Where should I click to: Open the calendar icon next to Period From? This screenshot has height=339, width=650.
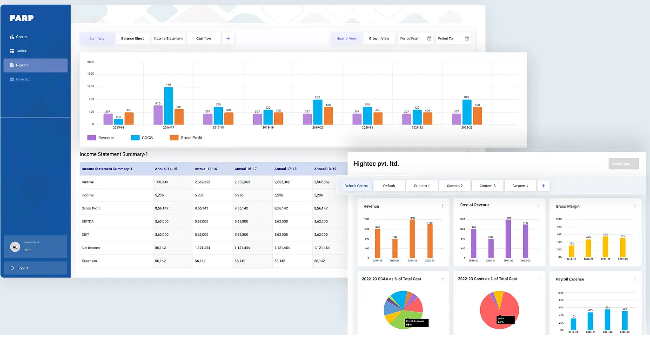429,38
